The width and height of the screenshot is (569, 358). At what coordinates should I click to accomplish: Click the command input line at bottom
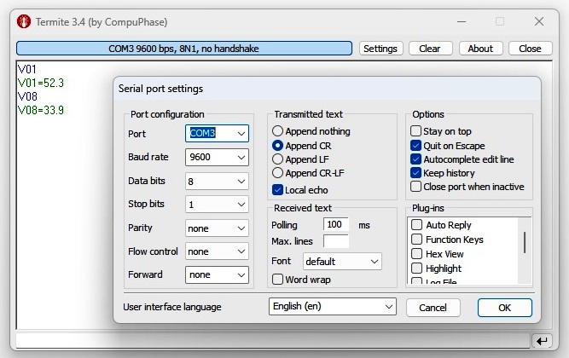[x=273, y=341]
